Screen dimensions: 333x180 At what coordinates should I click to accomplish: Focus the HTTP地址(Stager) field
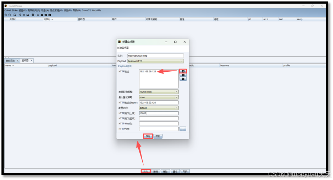159,103
